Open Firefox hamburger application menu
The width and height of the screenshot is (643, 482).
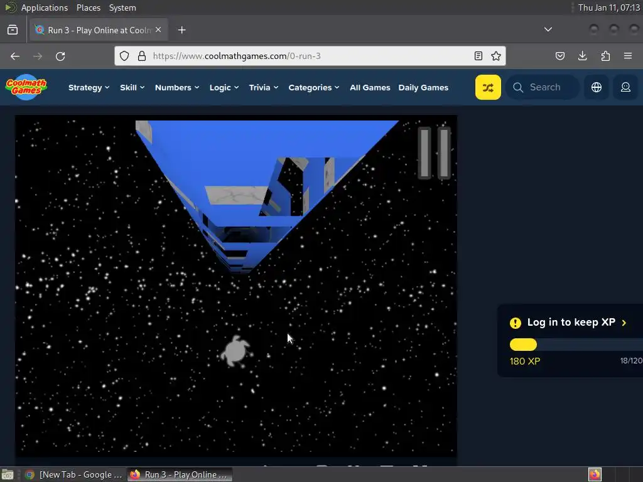click(628, 56)
